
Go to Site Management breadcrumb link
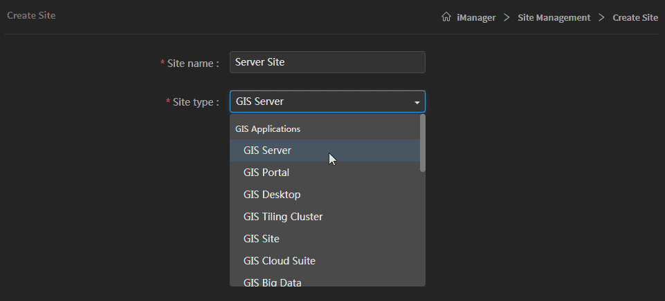(554, 17)
